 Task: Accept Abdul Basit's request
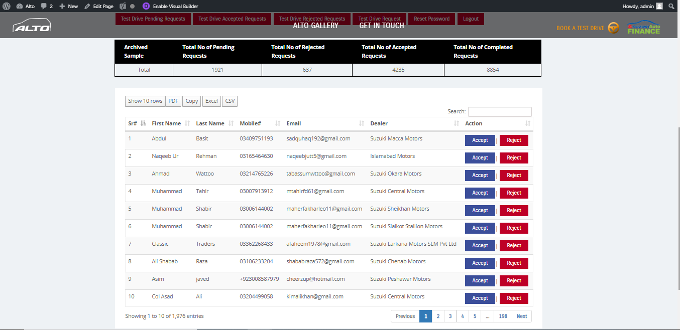point(480,140)
